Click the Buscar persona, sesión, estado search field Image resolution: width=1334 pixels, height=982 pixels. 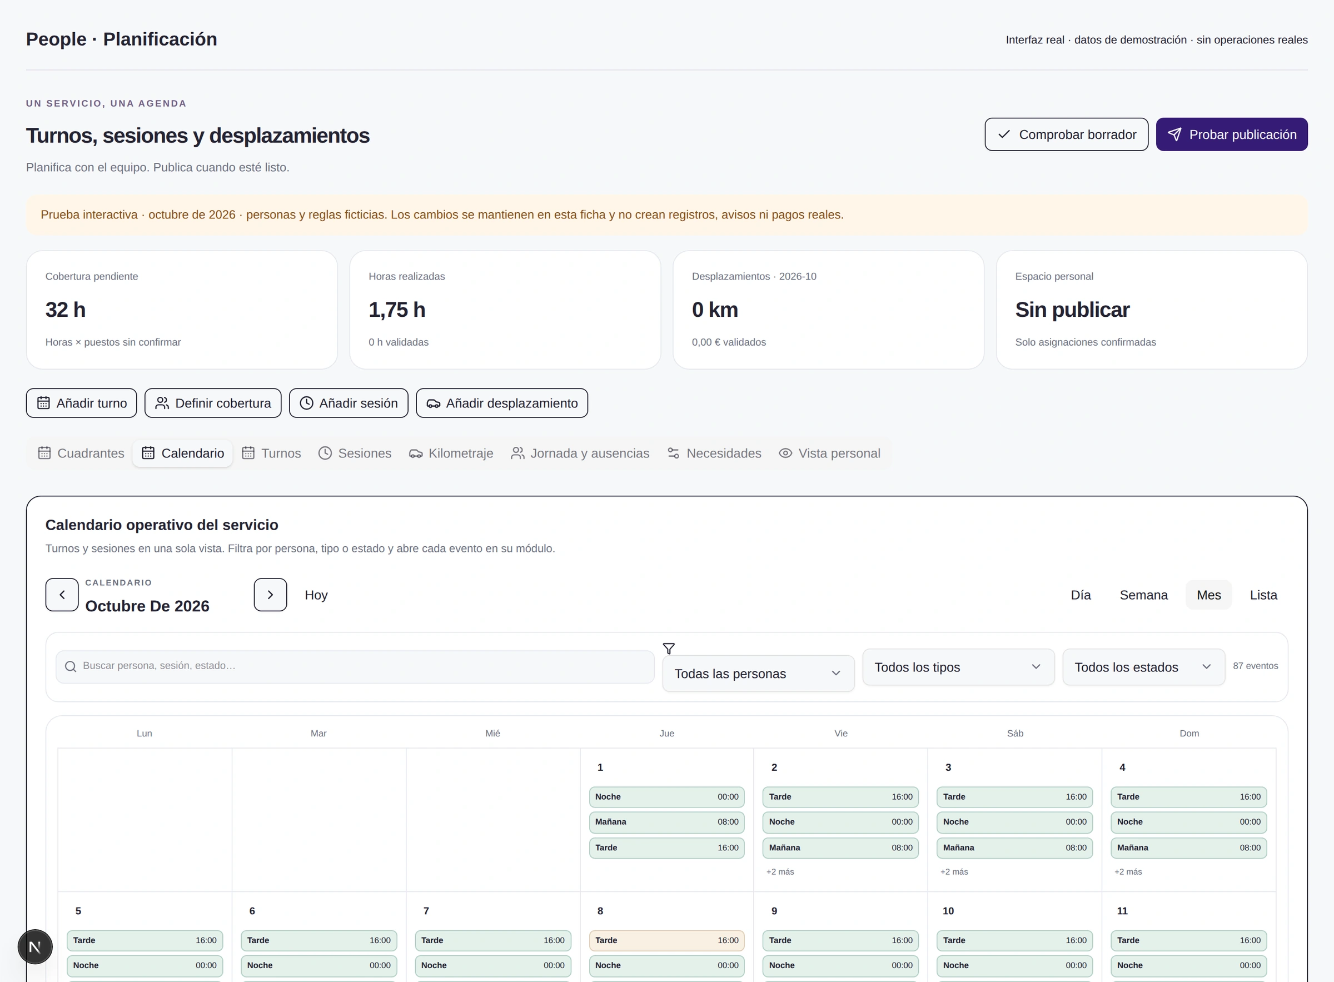[355, 666]
